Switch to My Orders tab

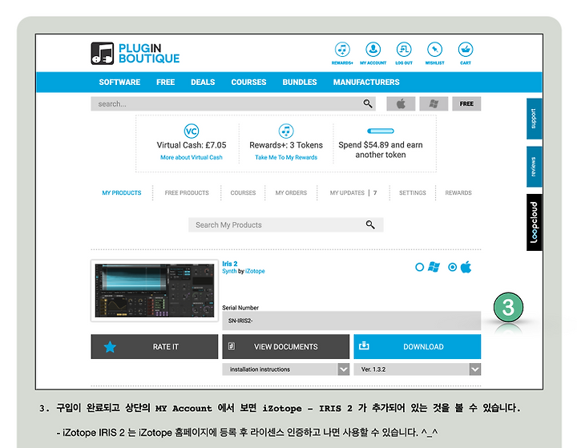[x=291, y=192]
